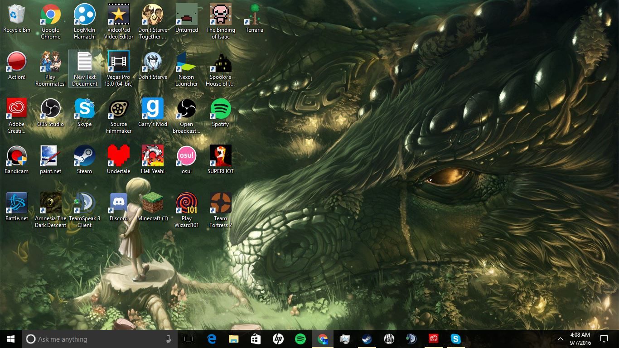Screen dimensions: 619x348
Task: Expand the hidden system tray icons
Action: click(561, 339)
